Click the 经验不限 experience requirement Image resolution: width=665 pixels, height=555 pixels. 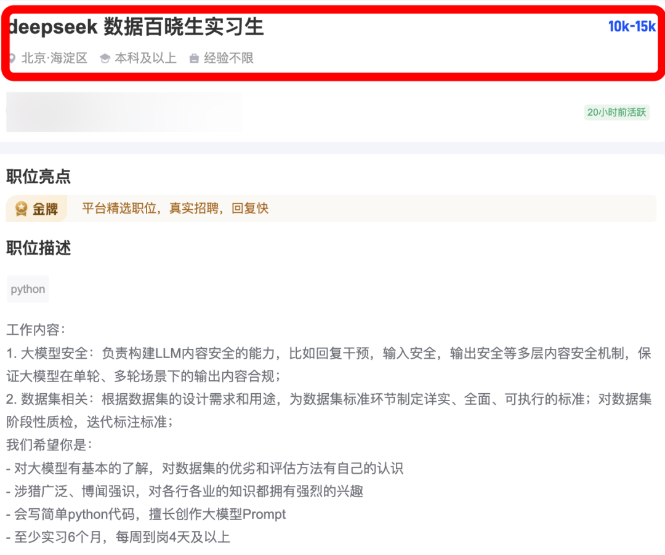pyautogui.click(x=228, y=58)
